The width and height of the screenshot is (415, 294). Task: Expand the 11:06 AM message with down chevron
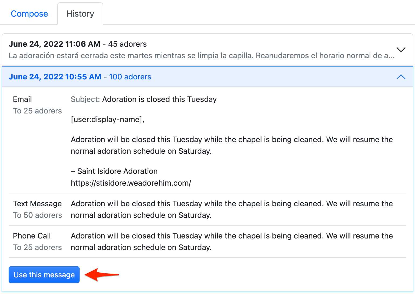click(401, 50)
